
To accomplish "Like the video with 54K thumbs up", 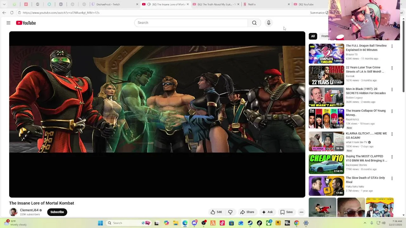I will point(216,212).
